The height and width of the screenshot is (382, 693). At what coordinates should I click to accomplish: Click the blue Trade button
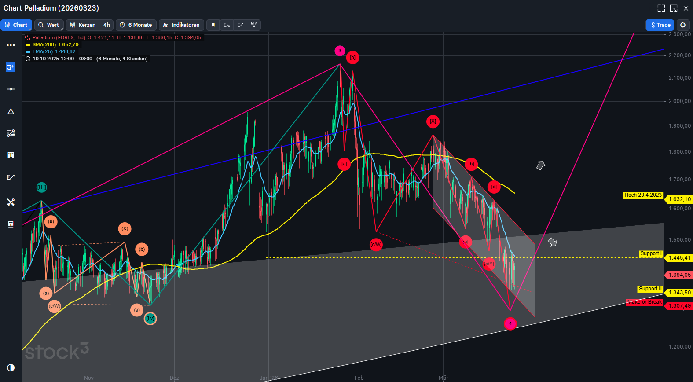(660, 25)
